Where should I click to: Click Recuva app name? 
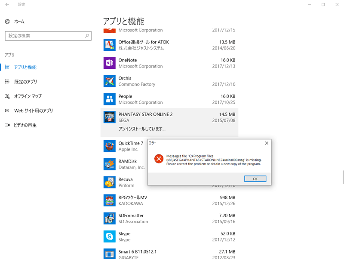click(x=126, y=179)
